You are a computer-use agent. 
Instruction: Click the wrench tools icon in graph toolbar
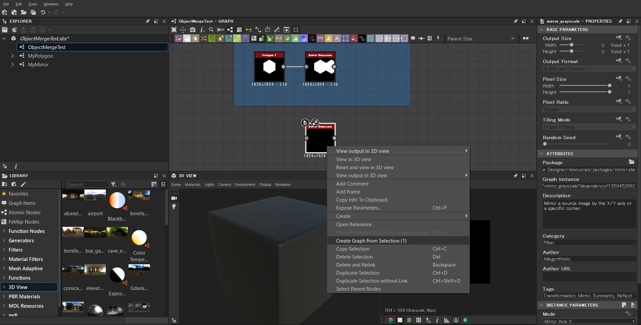(277, 30)
